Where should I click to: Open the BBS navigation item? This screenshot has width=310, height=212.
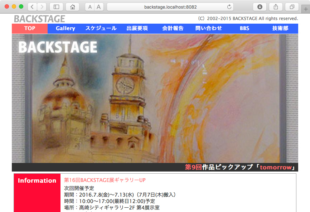244,29
